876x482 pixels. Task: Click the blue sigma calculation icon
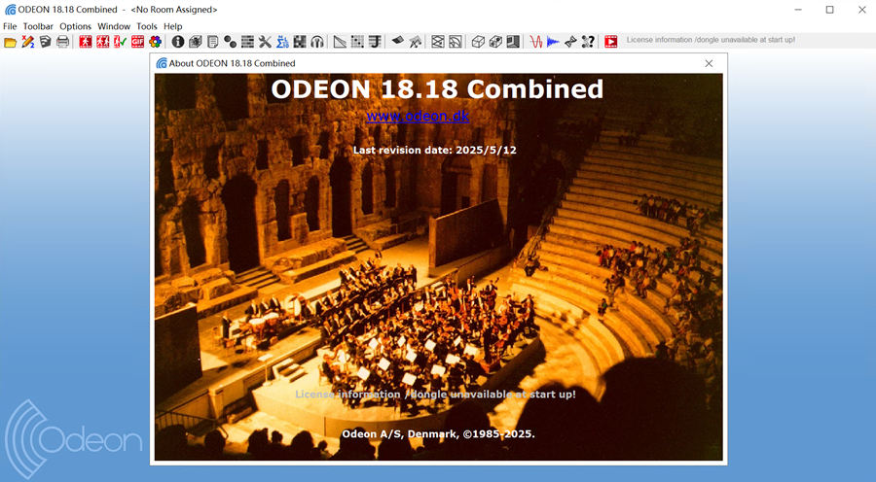pyautogui.click(x=282, y=41)
